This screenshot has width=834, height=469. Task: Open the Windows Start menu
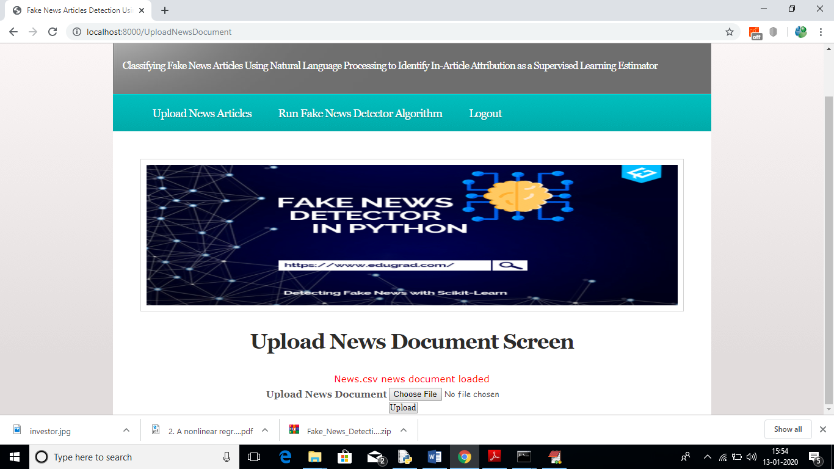coord(15,457)
